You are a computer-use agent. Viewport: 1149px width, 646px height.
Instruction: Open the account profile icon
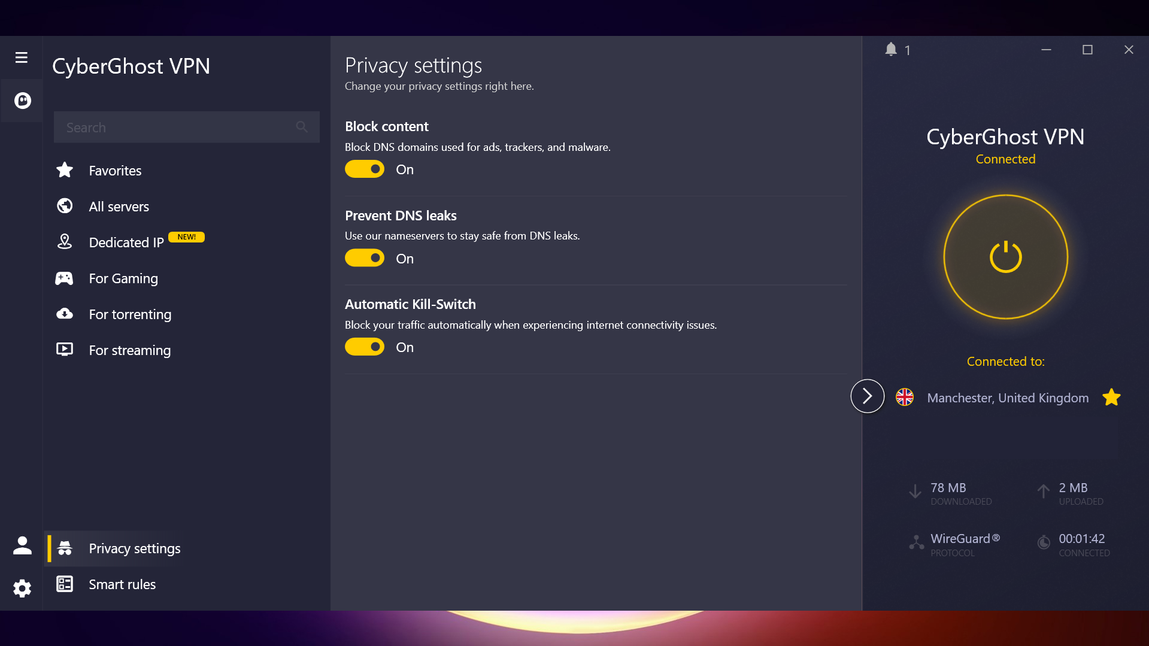[x=22, y=545]
